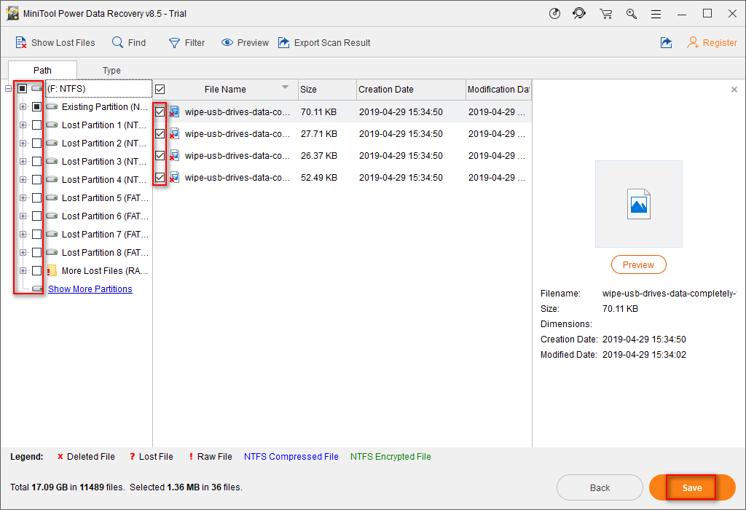Viewport: 746px width, 510px height.
Task: Click the orange Save button
Action: (692, 487)
